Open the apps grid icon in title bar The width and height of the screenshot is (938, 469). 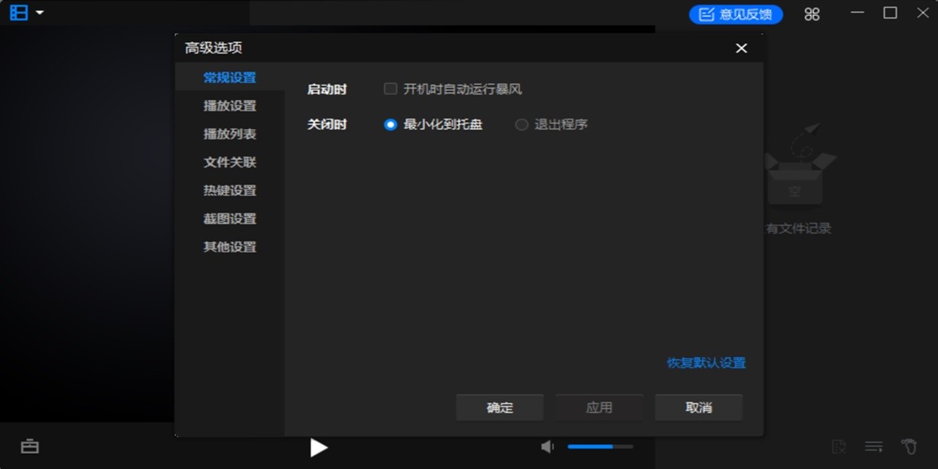(x=811, y=13)
